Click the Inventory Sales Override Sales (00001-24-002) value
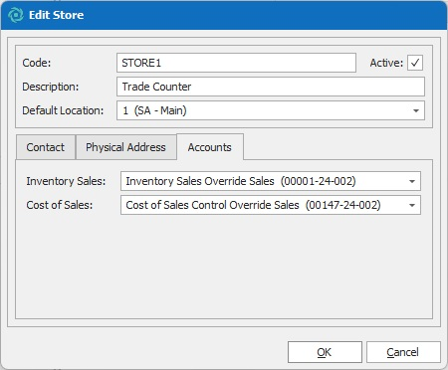 click(241, 181)
